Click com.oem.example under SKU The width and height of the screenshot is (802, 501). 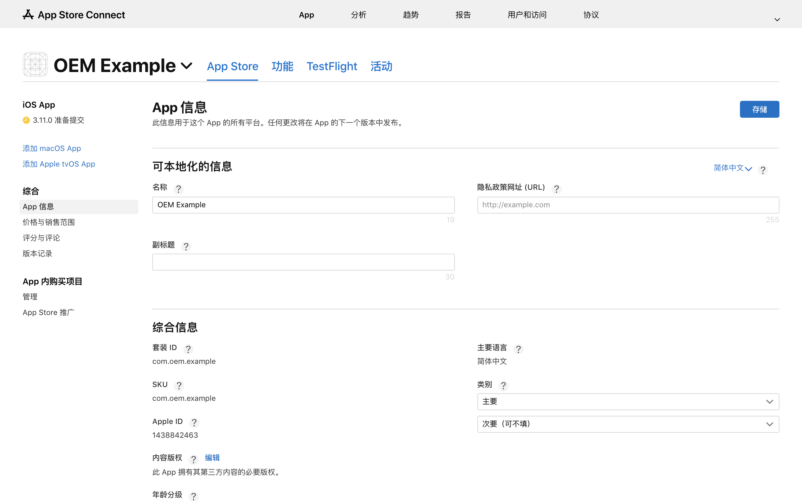[x=184, y=398]
